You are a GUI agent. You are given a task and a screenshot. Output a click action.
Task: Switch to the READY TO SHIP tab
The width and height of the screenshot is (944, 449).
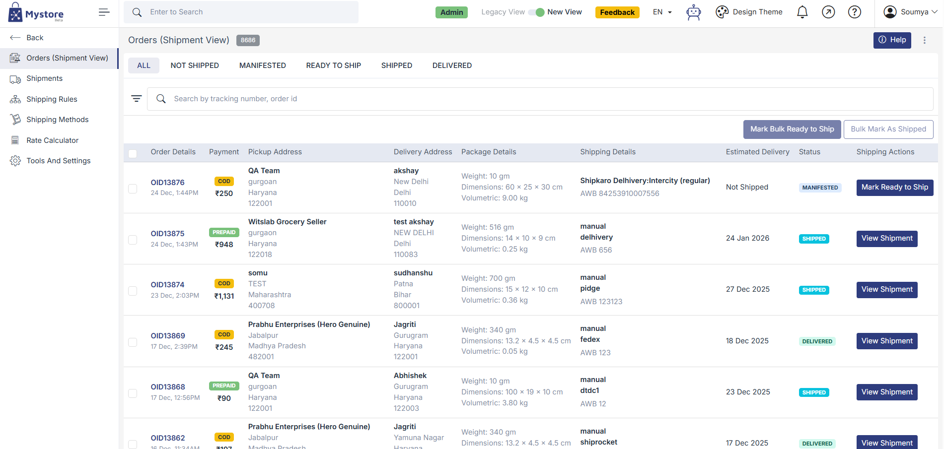point(333,65)
